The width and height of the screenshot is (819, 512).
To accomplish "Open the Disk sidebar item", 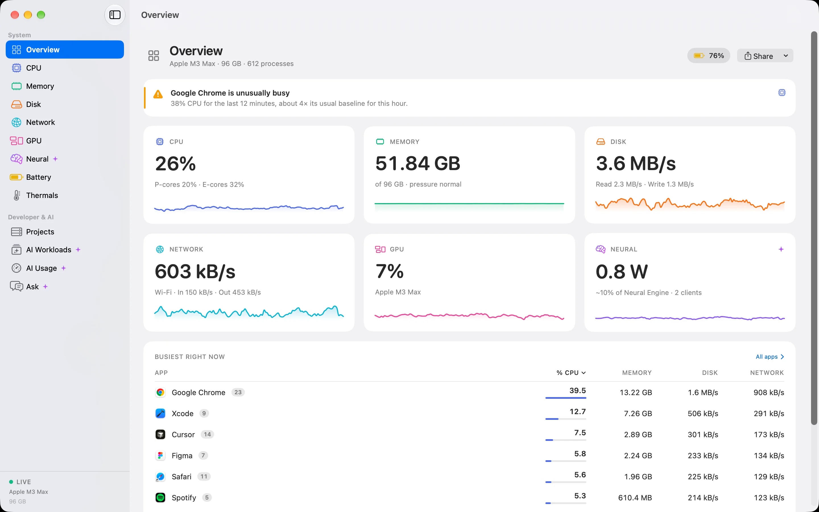I will 65,104.
